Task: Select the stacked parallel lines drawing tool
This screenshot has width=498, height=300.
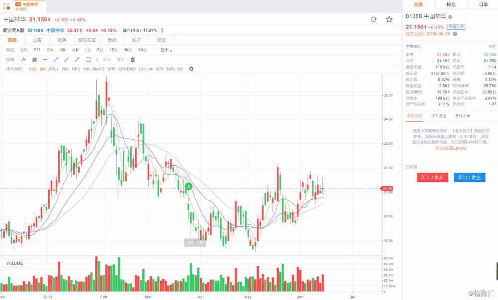Action: (x=35, y=59)
